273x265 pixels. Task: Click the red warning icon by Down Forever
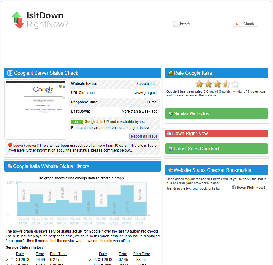click(x=10, y=145)
